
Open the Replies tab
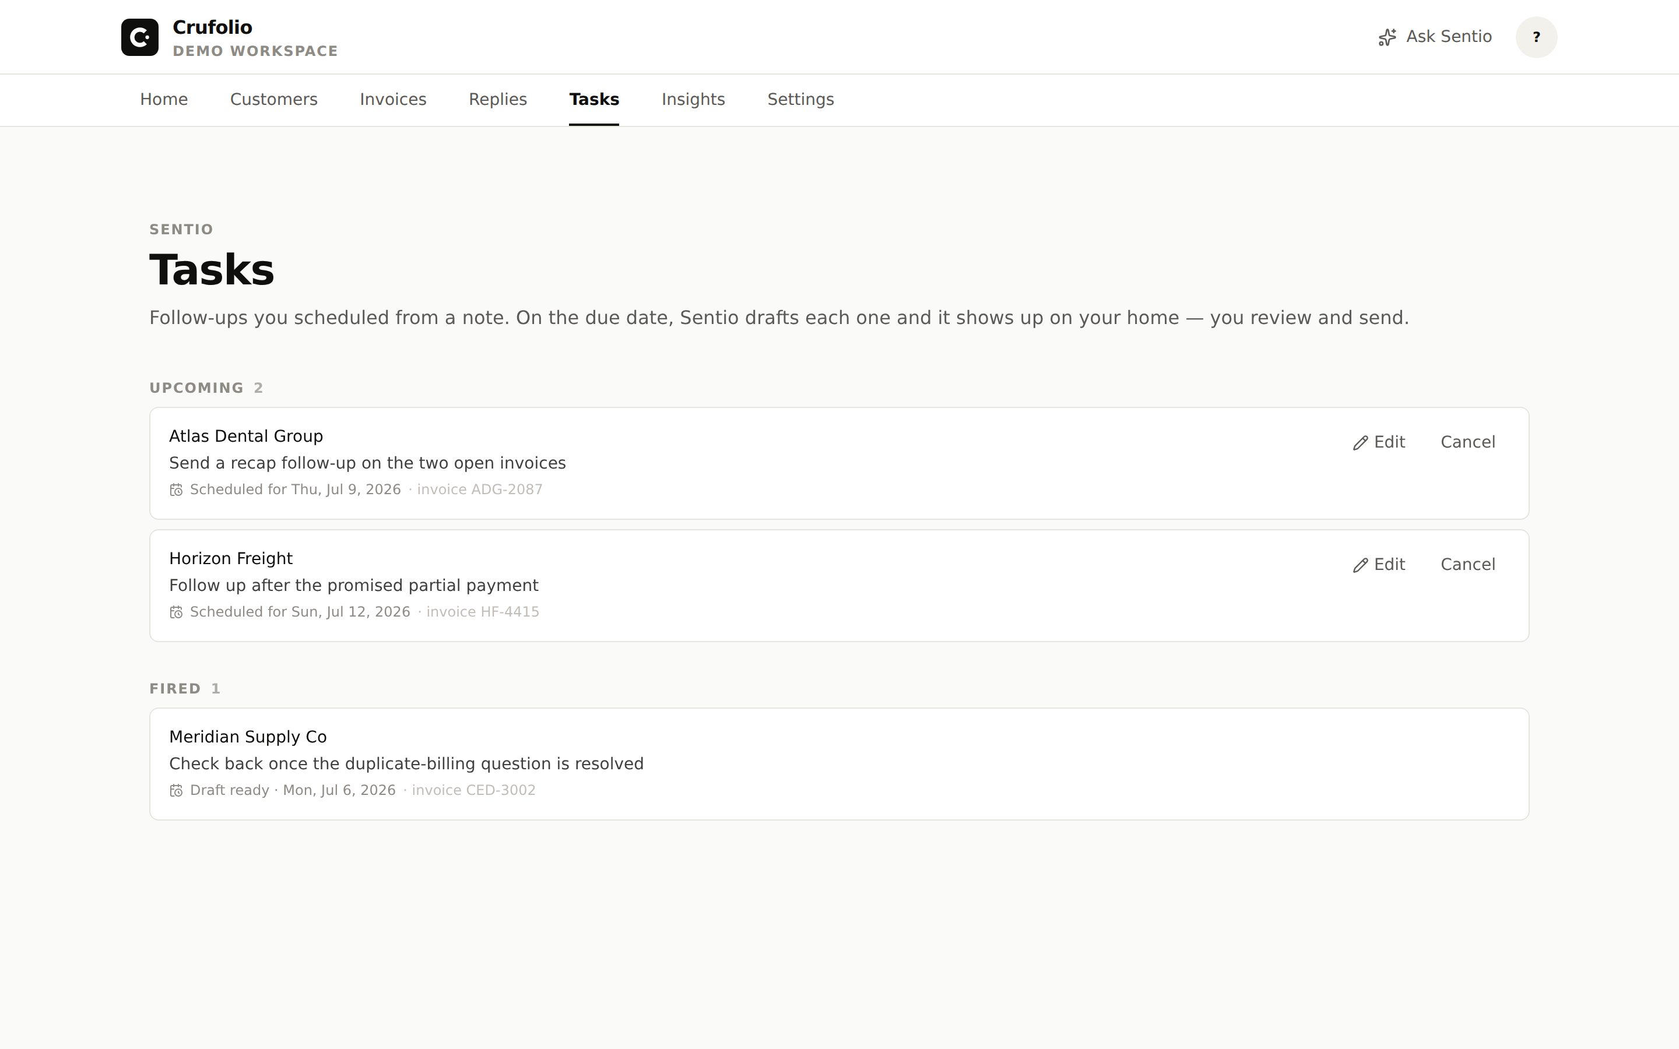coord(497,99)
